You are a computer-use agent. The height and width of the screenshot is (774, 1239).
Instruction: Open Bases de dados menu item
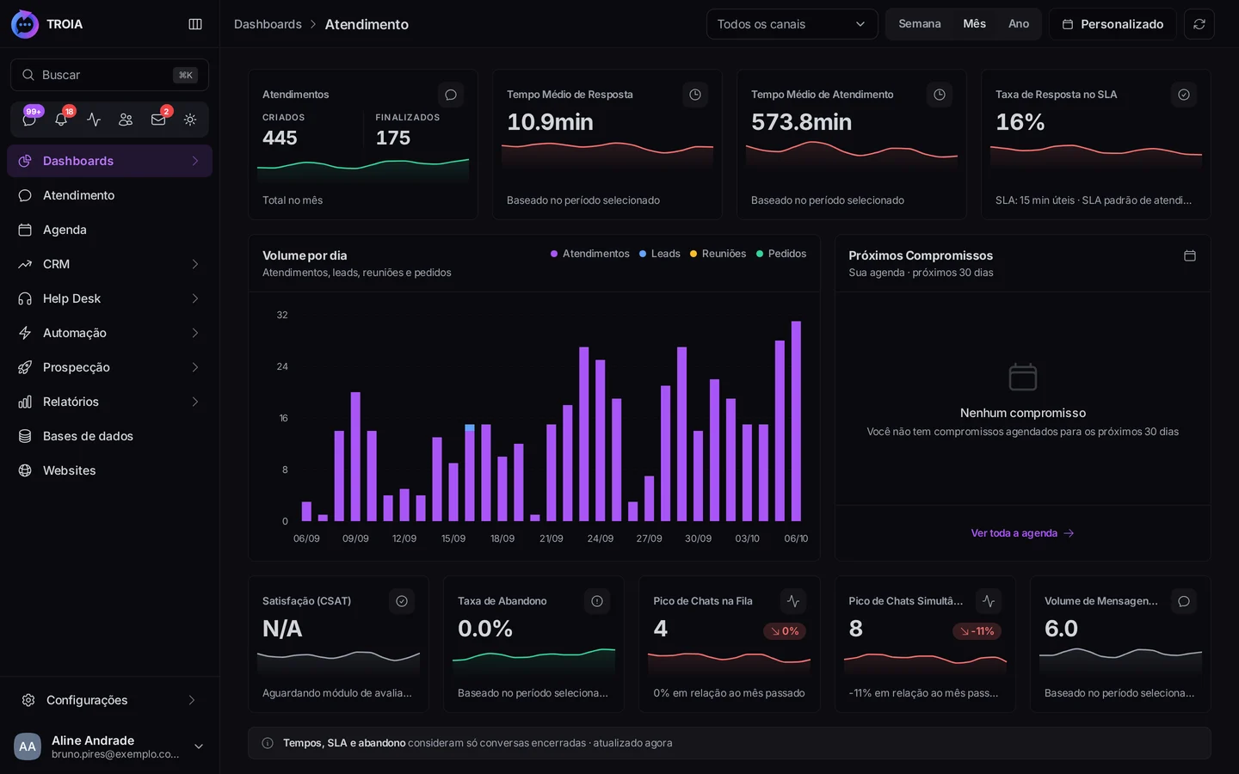tap(109, 436)
